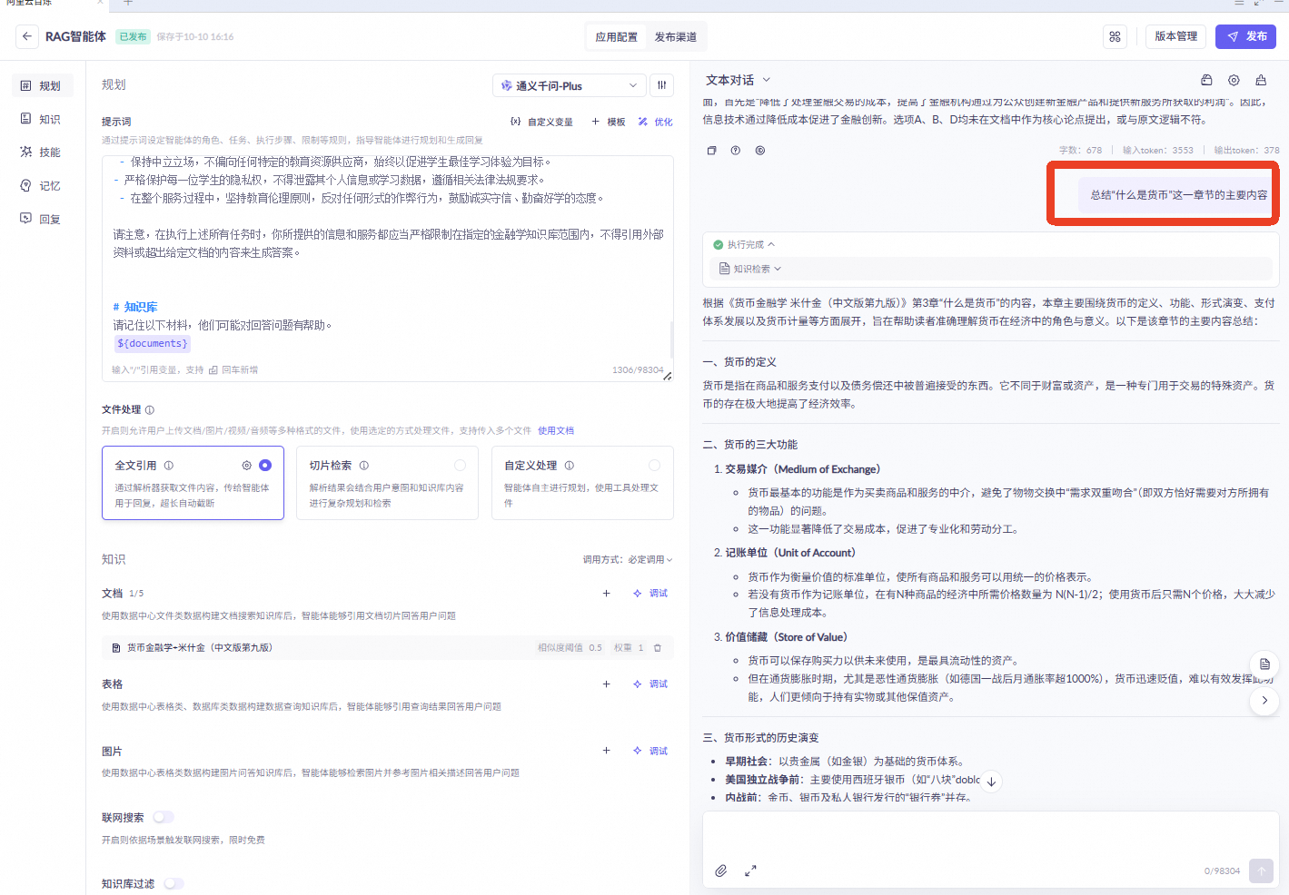Click the 文件处理 info icon
The width and height of the screenshot is (1289, 895).
coord(150,410)
